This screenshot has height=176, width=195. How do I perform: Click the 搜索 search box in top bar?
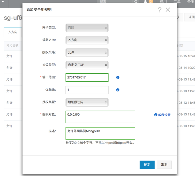coord(114,2)
